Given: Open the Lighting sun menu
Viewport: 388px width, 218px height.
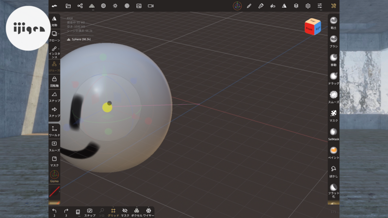Looking at the screenshot, I should click(x=115, y=6).
